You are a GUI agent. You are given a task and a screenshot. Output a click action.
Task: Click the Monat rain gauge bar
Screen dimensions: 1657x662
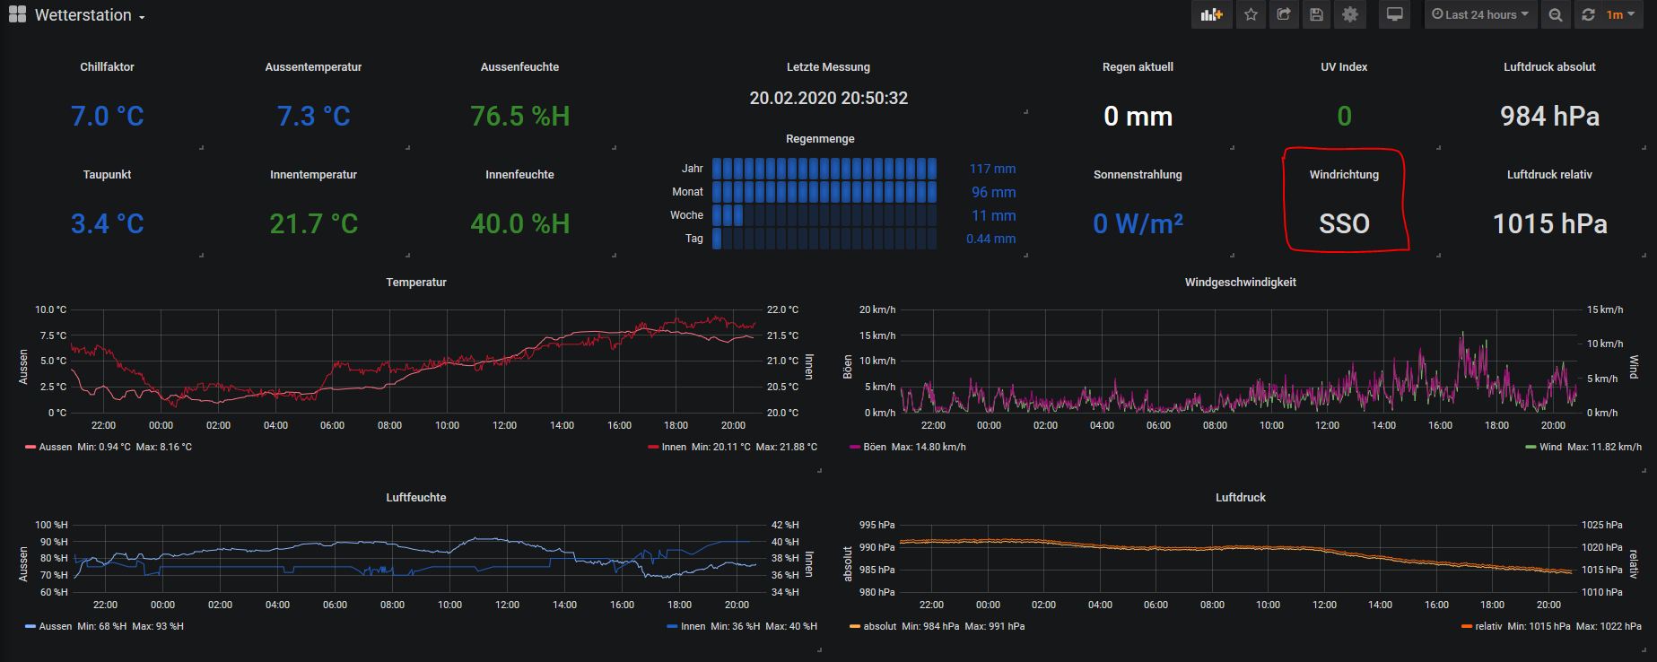pyautogui.click(x=824, y=192)
